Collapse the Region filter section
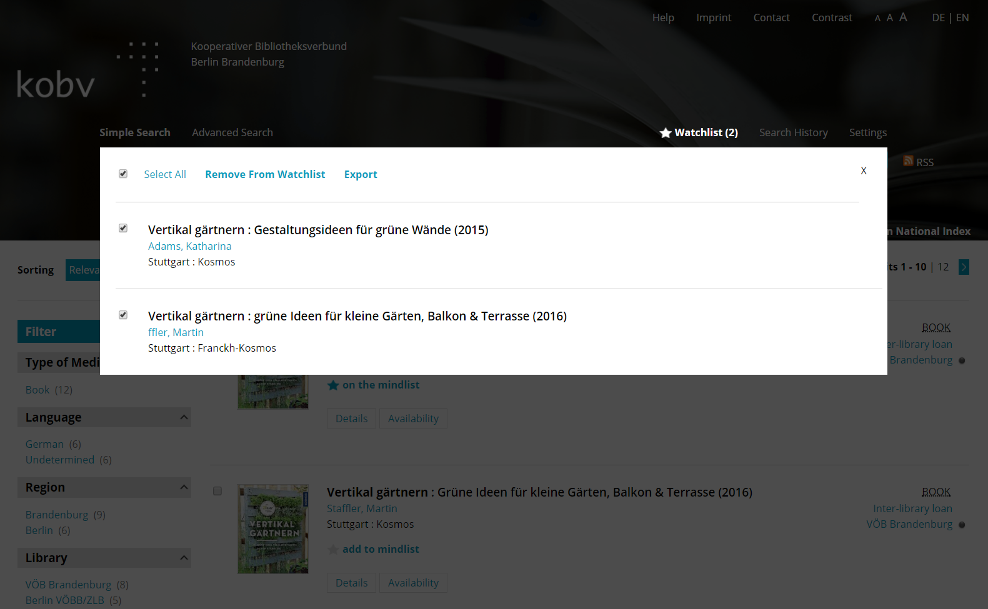Image resolution: width=988 pixels, height=609 pixels. (x=184, y=487)
